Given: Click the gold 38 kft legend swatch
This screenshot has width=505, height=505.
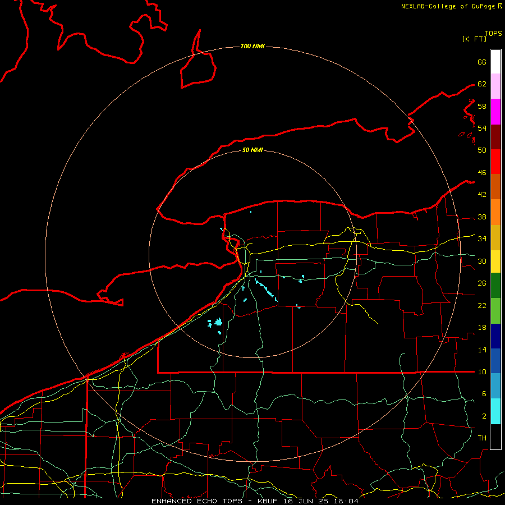Looking at the screenshot, I should [x=495, y=237].
